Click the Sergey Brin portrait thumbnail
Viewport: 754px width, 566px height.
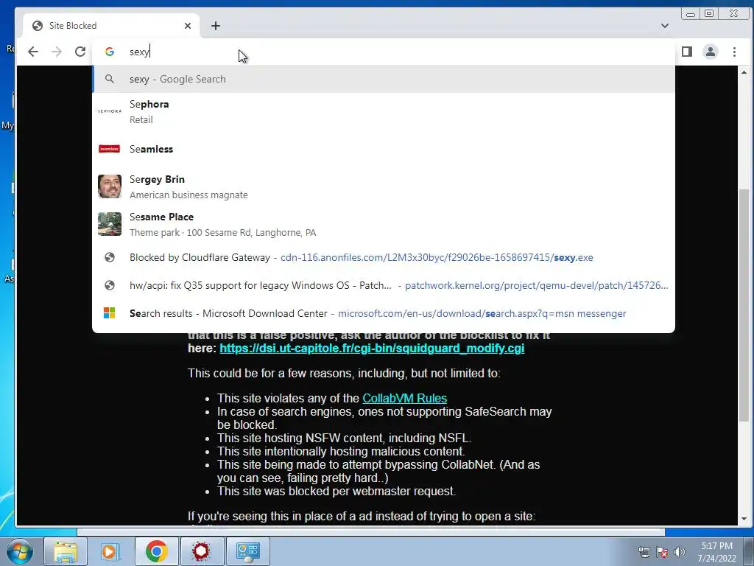point(110,186)
